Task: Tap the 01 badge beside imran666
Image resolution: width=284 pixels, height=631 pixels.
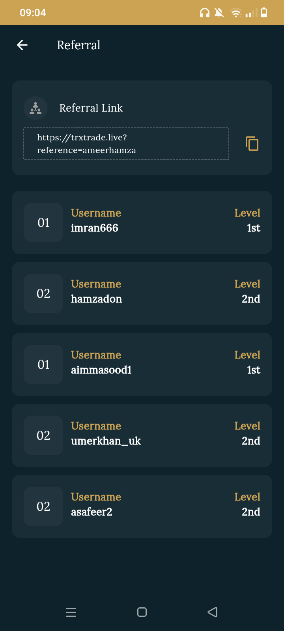Action: tap(43, 222)
